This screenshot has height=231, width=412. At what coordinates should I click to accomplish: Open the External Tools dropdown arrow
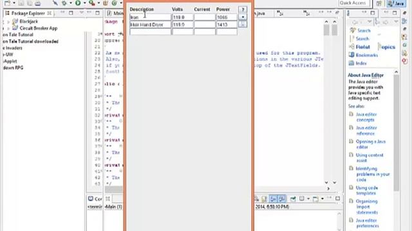pos(98,3)
